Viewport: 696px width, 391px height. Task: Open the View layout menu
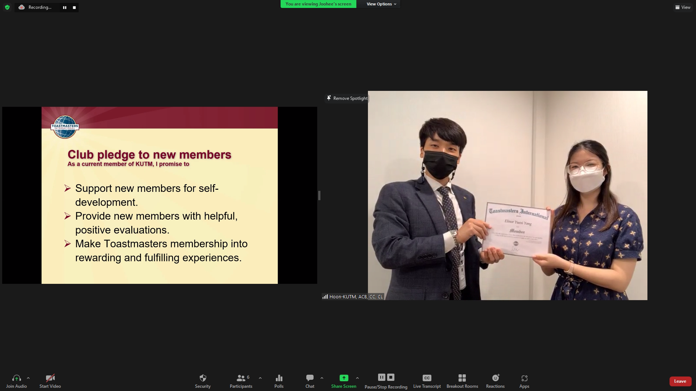(683, 7)
